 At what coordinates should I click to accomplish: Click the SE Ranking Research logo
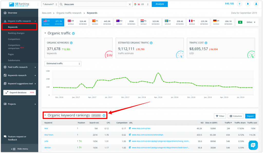19,4
